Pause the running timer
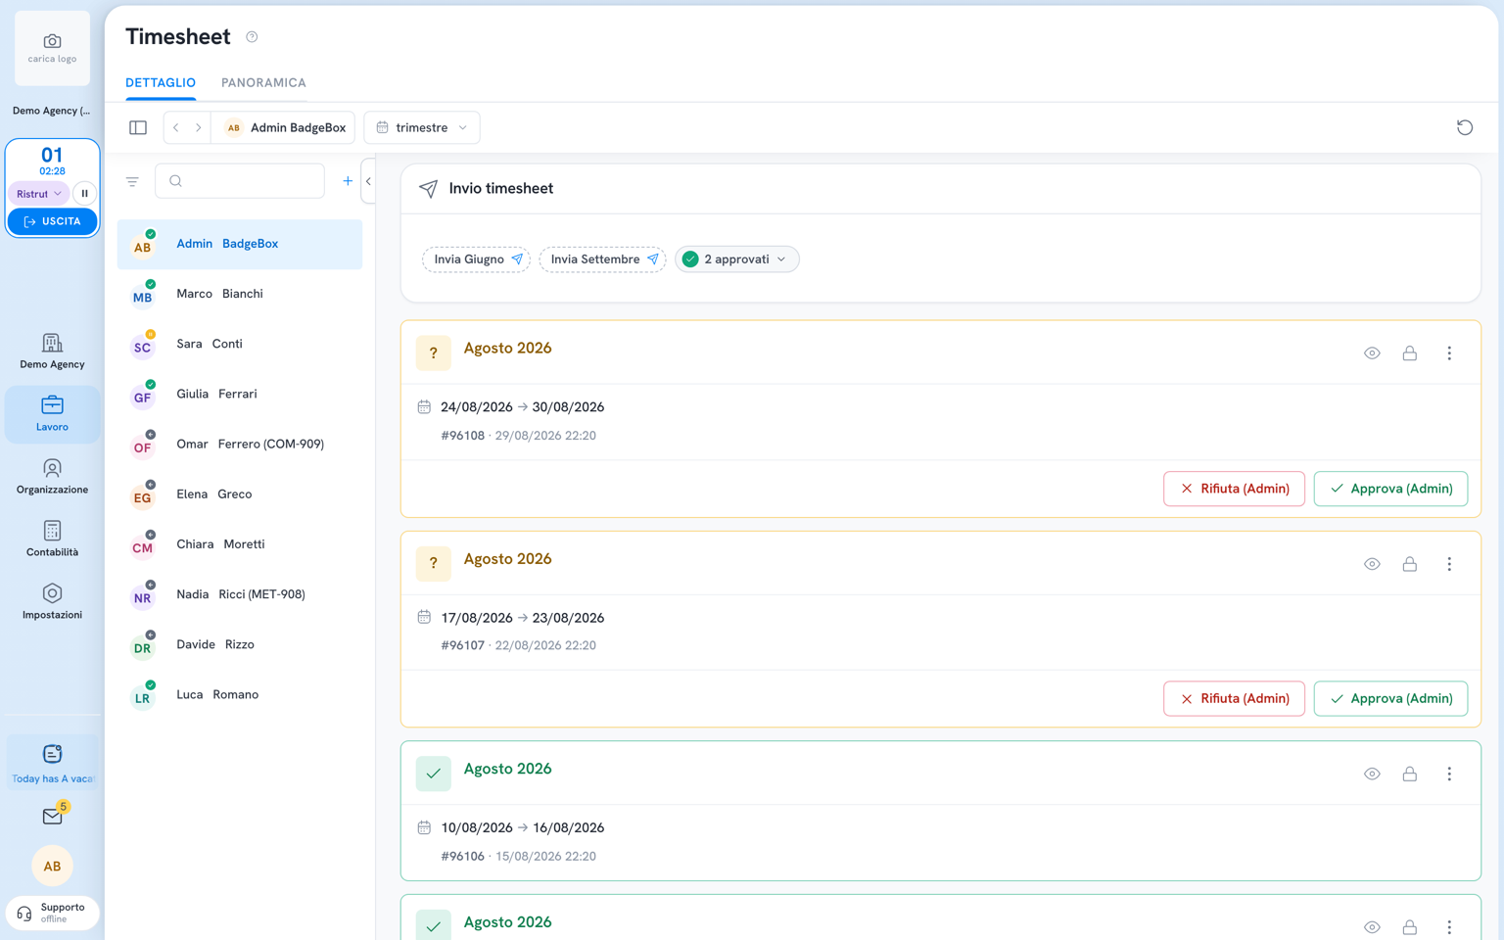 (84, 194)
